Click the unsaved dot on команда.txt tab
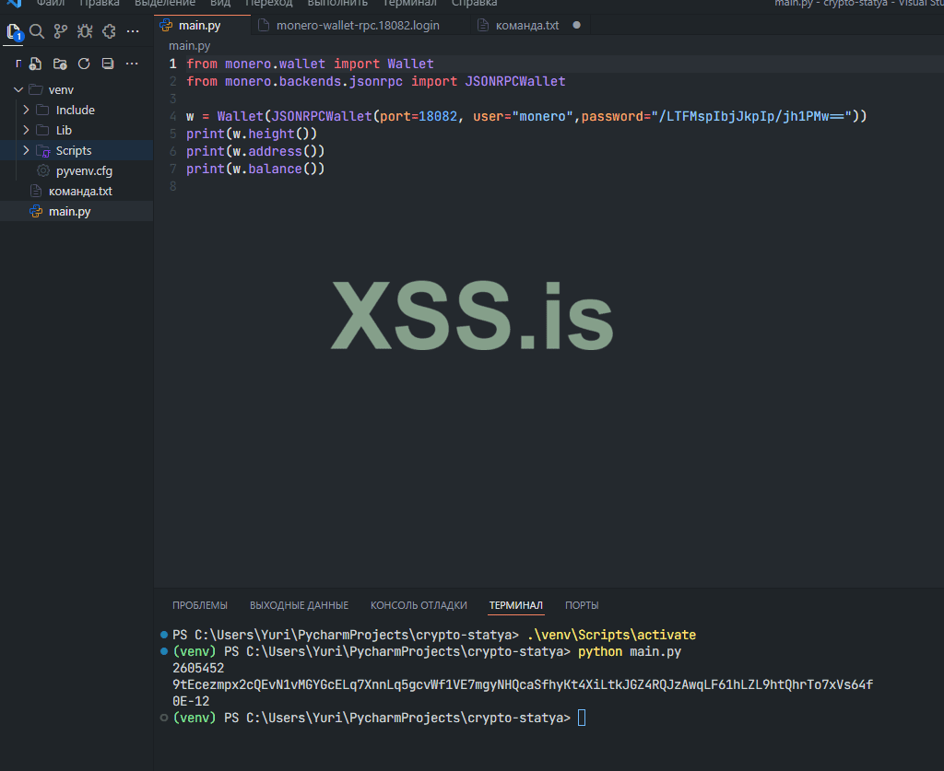This screenshot has height=771, width=944. [577, 25]
